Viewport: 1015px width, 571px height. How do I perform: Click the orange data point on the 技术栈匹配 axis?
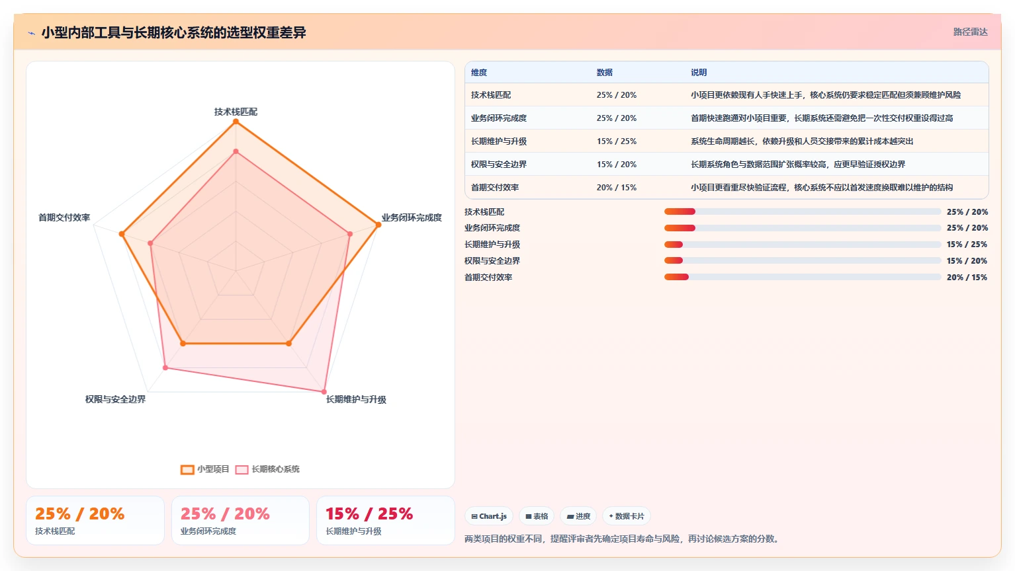236,121
